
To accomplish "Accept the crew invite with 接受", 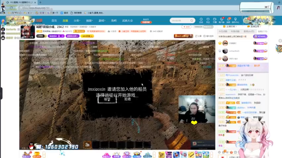I will (107, 99).
